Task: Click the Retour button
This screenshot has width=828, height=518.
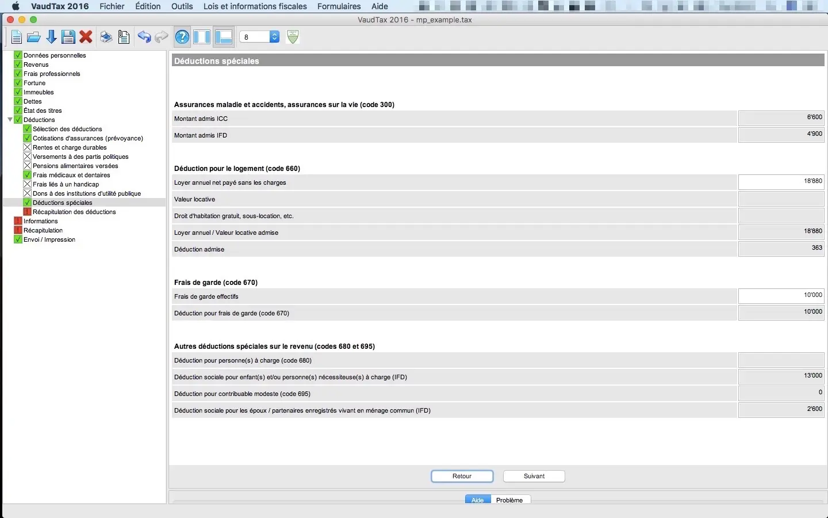Action: tap(462, 477)
